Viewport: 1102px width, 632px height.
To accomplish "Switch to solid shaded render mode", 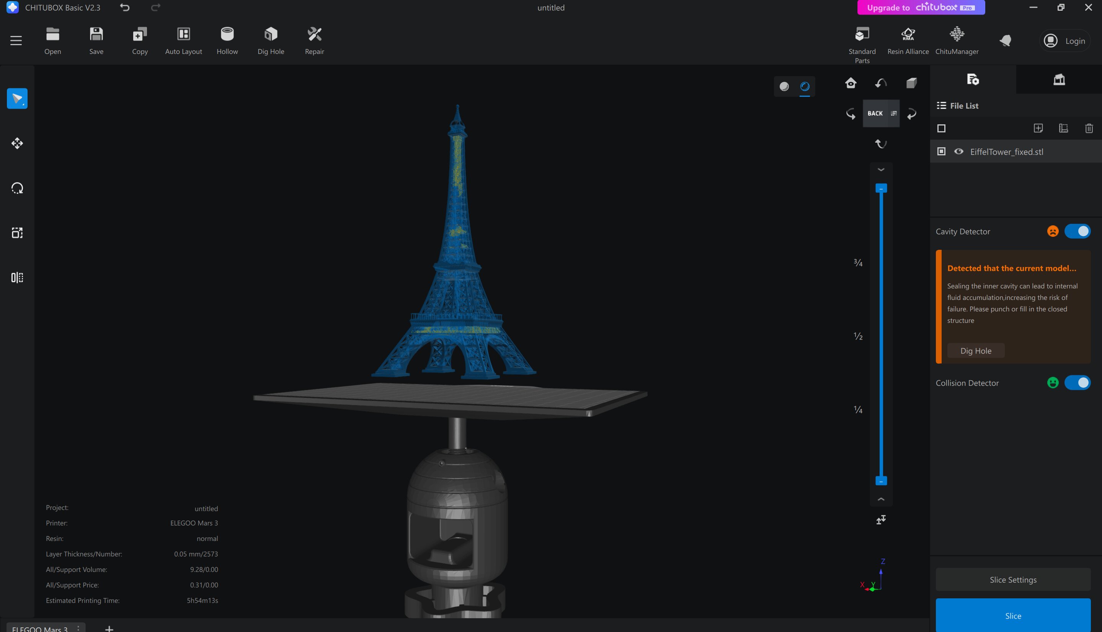I will click(x=784, y=86).
